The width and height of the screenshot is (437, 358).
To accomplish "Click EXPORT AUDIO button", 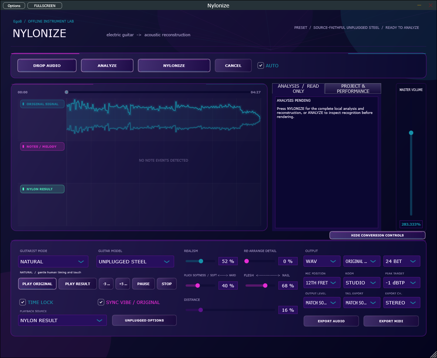I will tap(331, 321).
